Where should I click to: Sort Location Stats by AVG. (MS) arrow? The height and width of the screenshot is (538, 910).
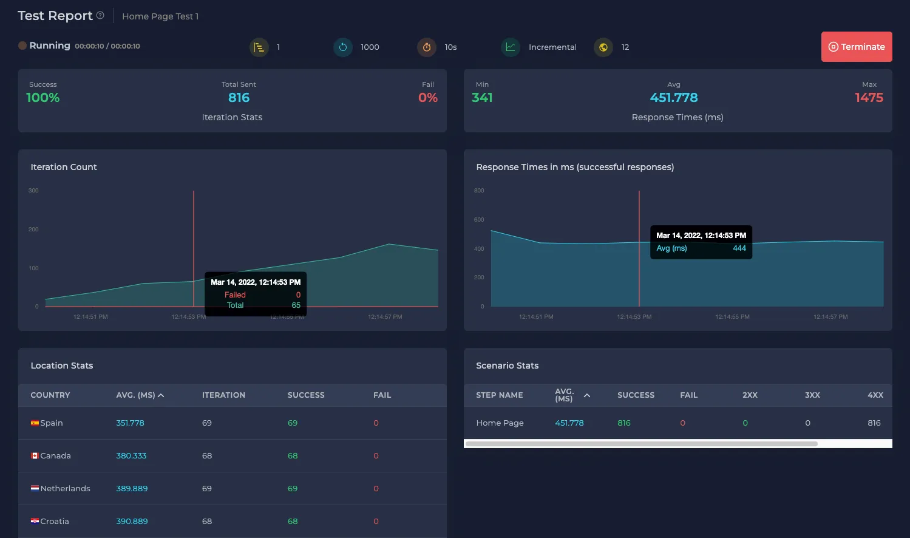(161, 395)
